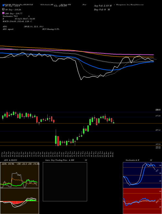Click the 'Stochastics: 70.8' readout
Screen dimensions: 162x214
[x=10, y=16]
